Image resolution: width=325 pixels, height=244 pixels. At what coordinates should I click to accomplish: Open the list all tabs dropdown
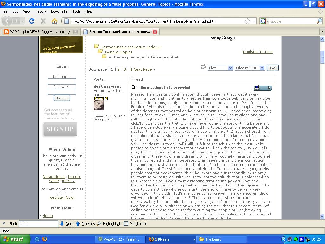(322, 32)
